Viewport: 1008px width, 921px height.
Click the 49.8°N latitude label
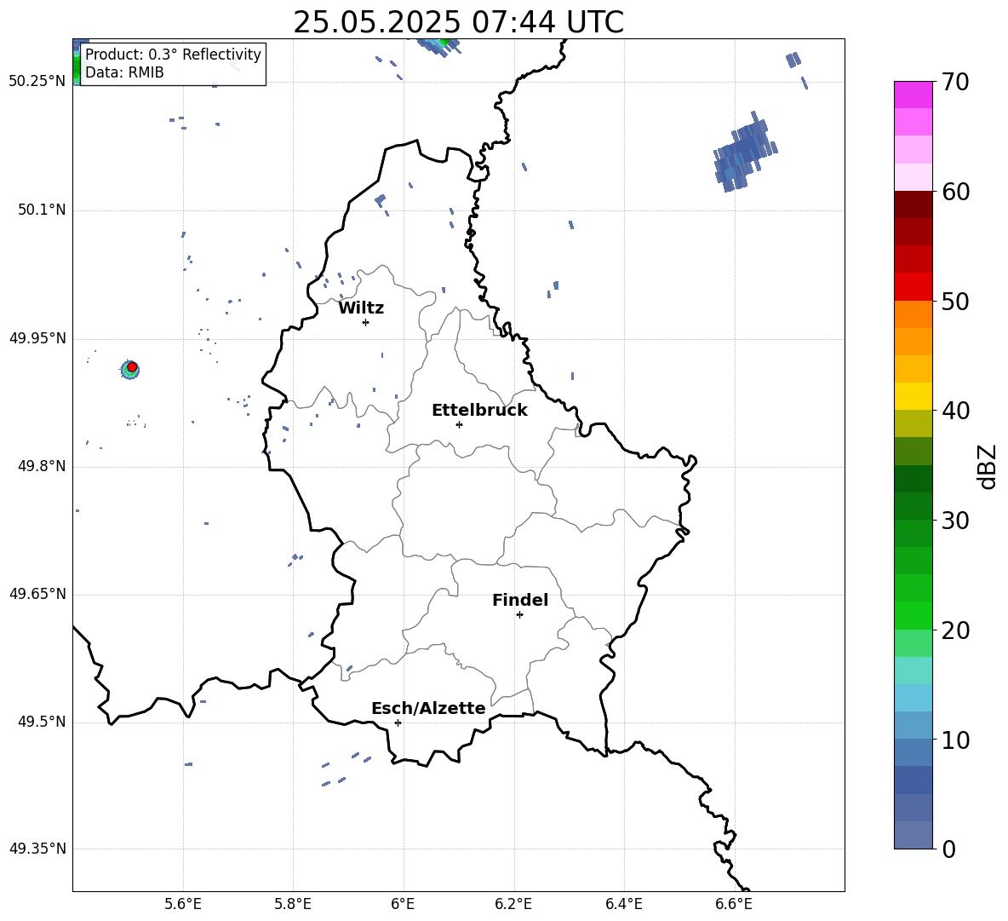(x=42, y=466)
